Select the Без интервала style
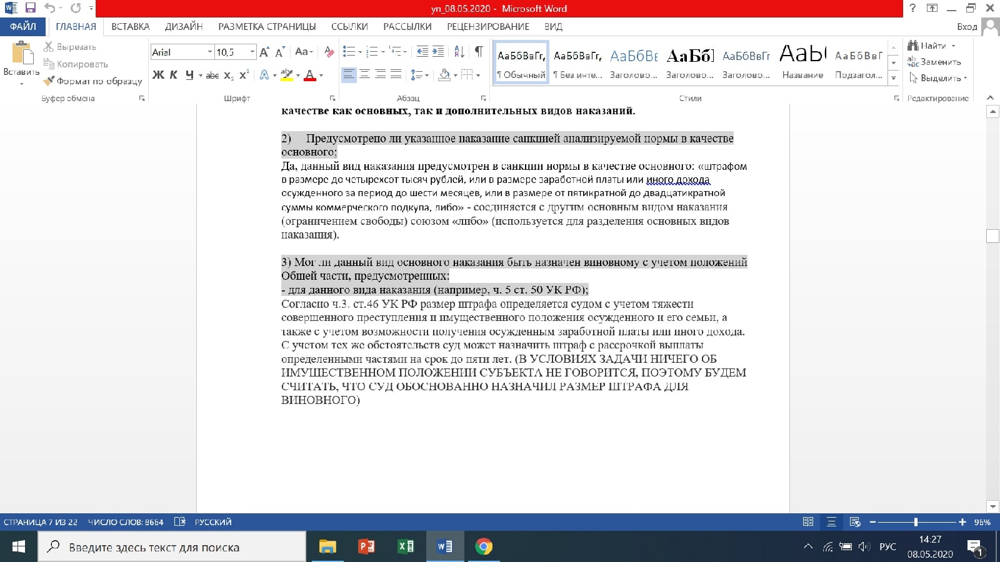Viewport: 1000px width, 562px height. [577, 63]
